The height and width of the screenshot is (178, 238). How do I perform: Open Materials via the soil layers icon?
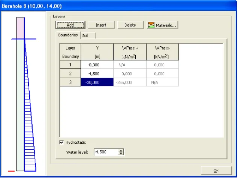pyautogui.click(x=151, y=25)
